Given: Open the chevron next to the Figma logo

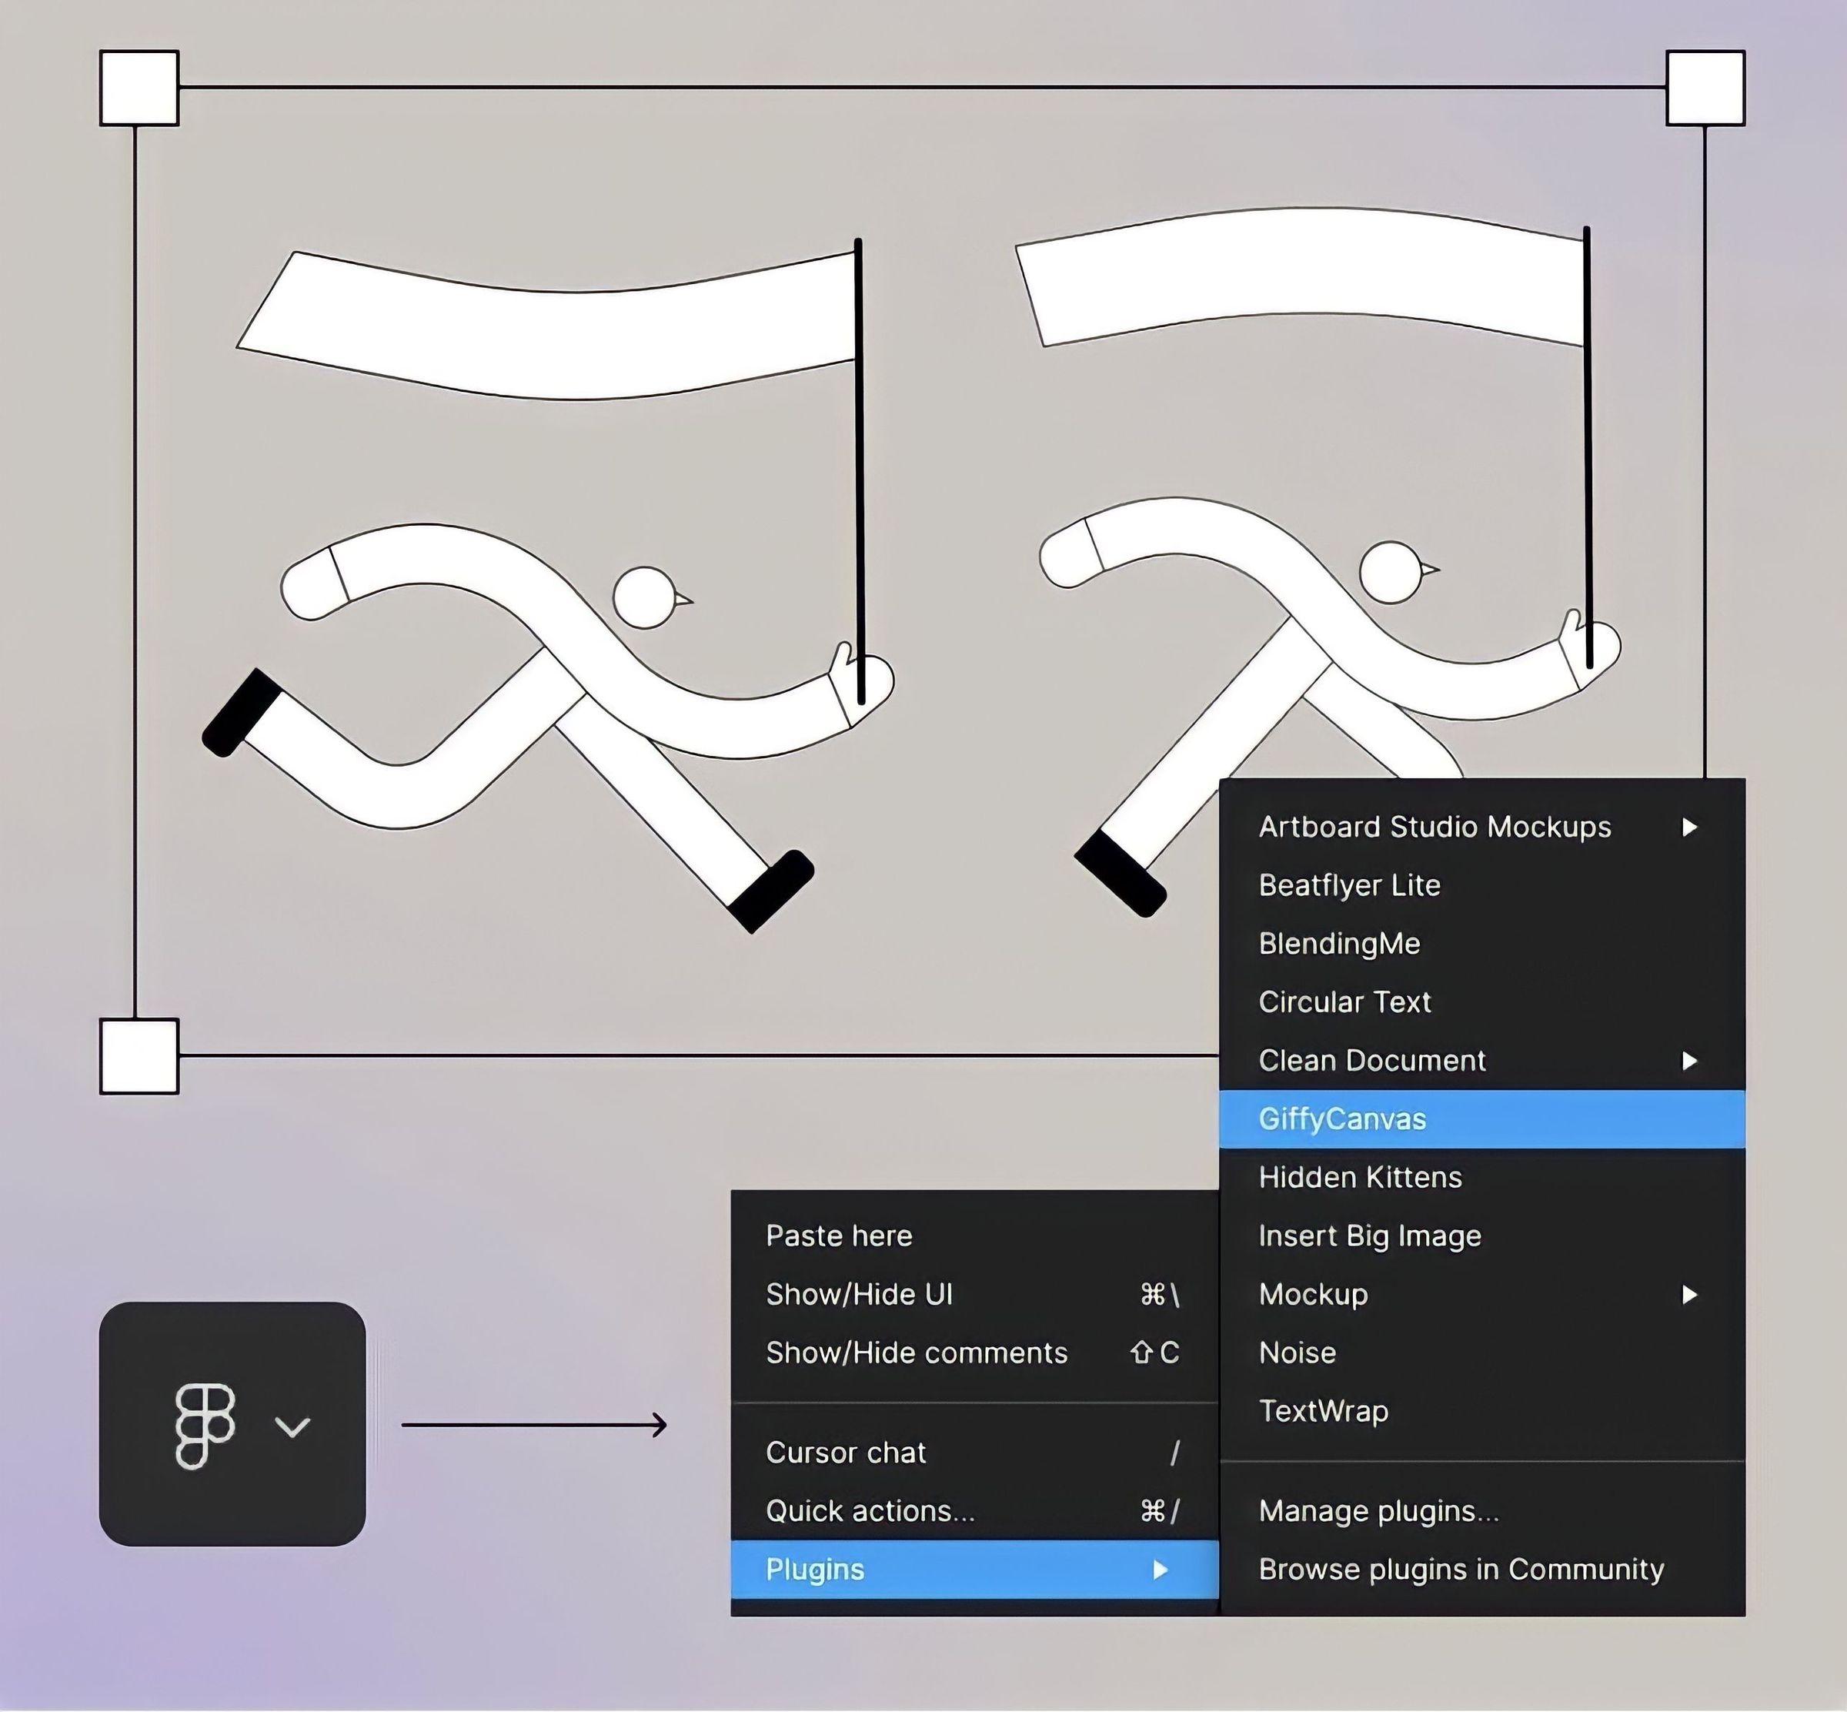Looking at the screenshot, I should (x=292, y=1428).
